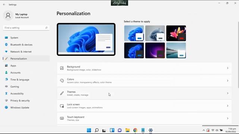Open File Explorer from taskbar

(x=127, y=130)
